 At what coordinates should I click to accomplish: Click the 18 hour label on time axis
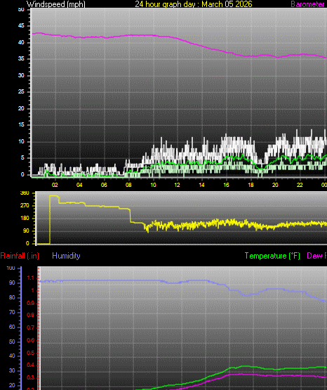tap(251, 185)
